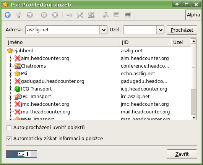
Task: Click the Uzel column header
Action: tap(181, 42)
